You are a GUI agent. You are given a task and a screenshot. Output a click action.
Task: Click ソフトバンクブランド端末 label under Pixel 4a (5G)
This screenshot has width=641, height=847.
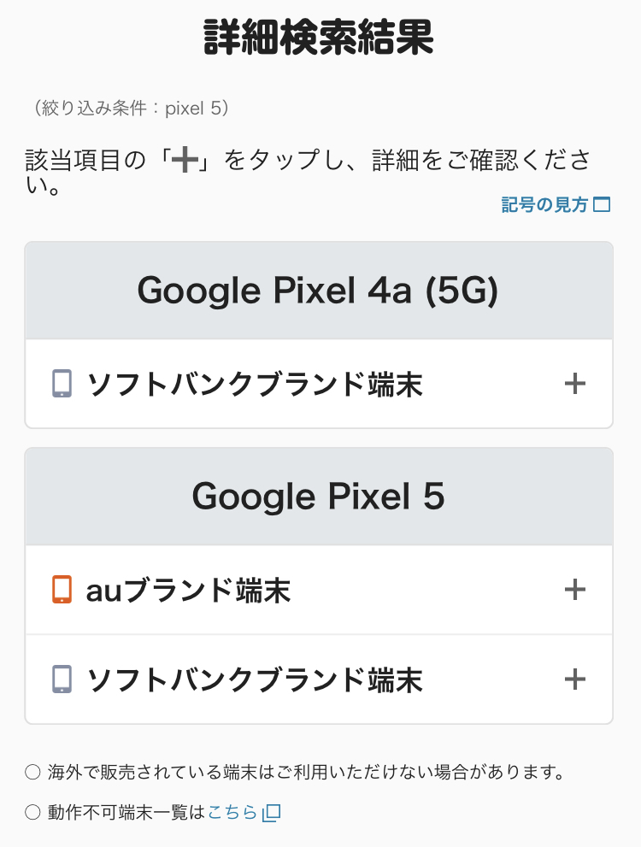pos(255,385)
